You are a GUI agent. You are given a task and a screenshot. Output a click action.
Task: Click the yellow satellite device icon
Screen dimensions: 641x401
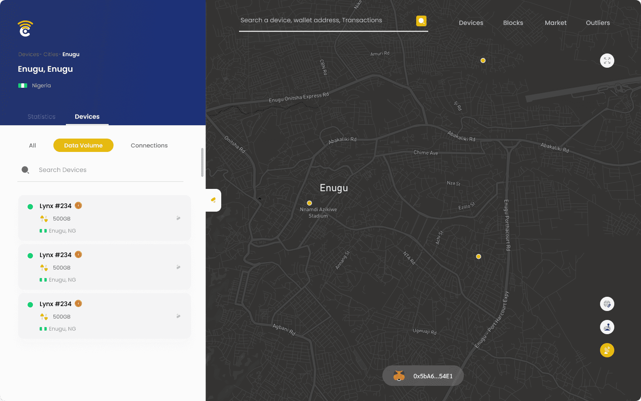(x=607, y=350)
